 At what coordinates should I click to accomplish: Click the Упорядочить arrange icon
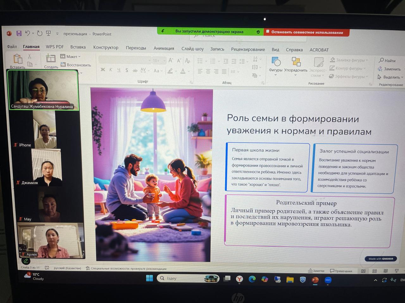click(296, 64)
